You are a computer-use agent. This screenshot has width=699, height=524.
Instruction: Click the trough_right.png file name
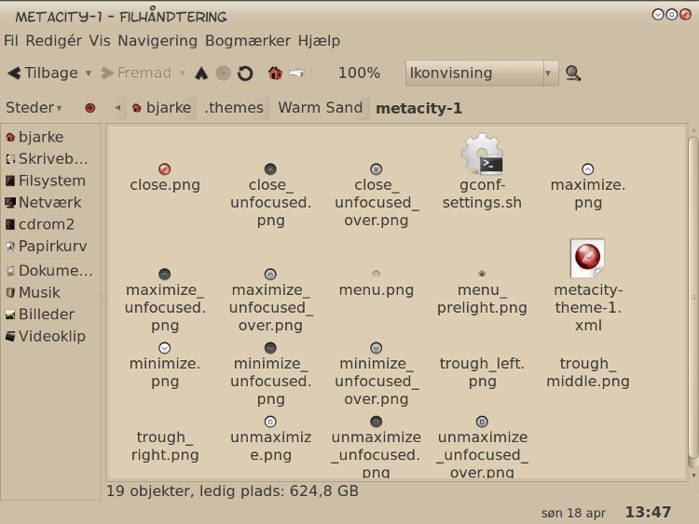164,446
